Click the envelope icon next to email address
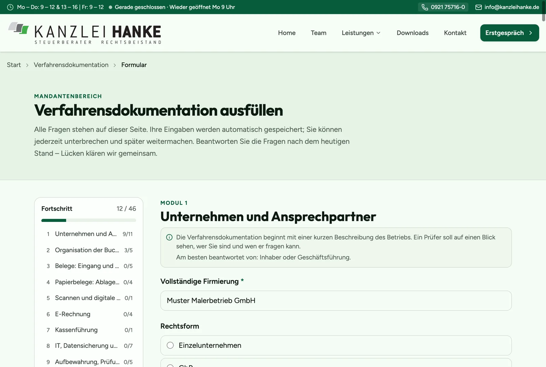The height and width of the screenshot is (367, 546). click(x=478, y=7)
